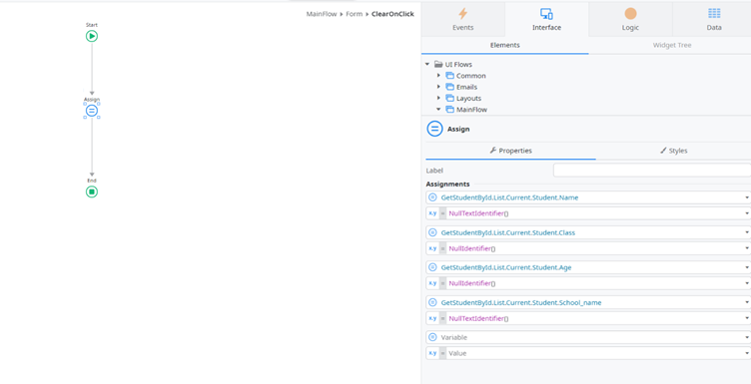This screenshot has height=384, width=751.
Task: Open the value dropdown under Student.Class
Action: coord(747,248)
